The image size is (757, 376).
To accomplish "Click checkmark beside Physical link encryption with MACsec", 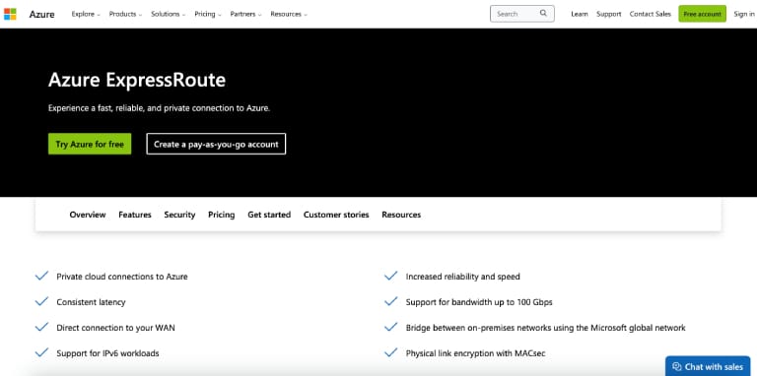I will coord(390,352).
